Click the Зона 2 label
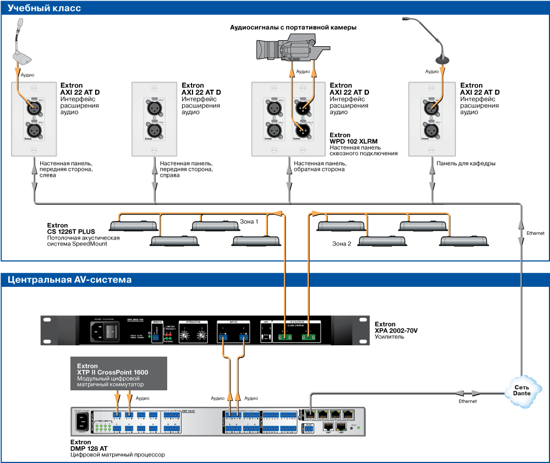Screen dimensions: 550x463 click(342, 243)
